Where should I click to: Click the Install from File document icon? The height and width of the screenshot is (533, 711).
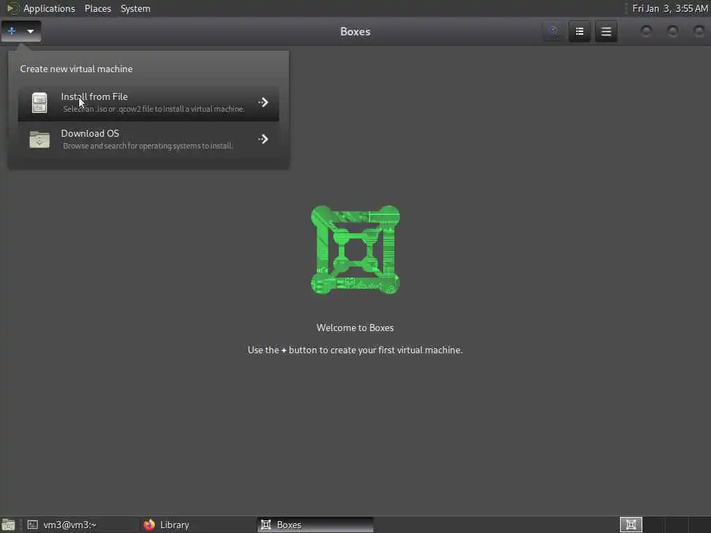point(40,103)
